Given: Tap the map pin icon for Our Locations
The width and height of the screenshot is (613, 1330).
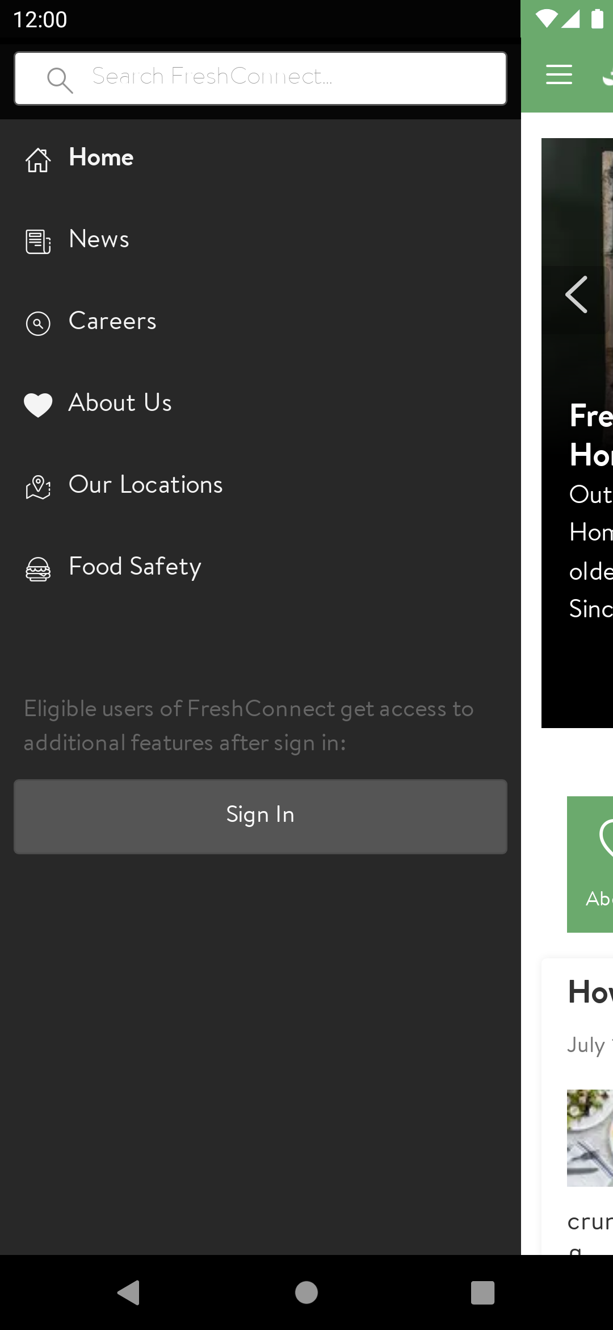Looking at the screenshot, I should [x=38, y=487].
